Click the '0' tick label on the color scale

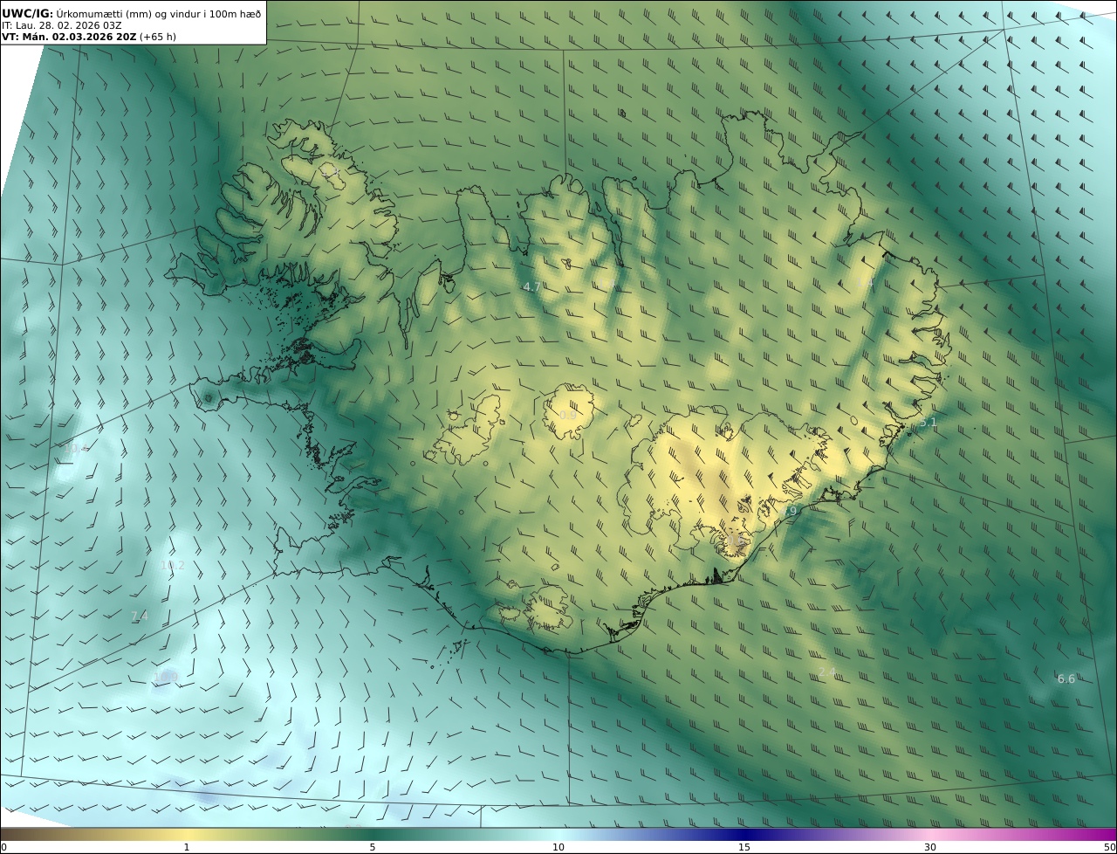coord(3,847)
